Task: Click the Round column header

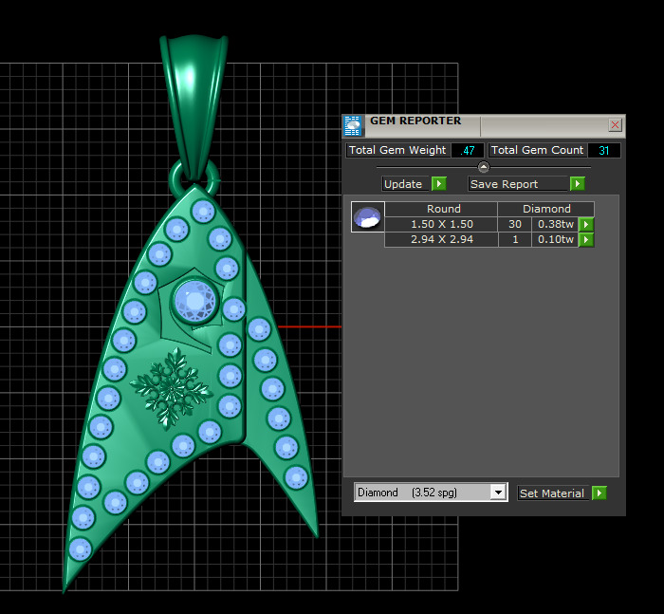Action: pyautogui.click(x=441, y=209)
